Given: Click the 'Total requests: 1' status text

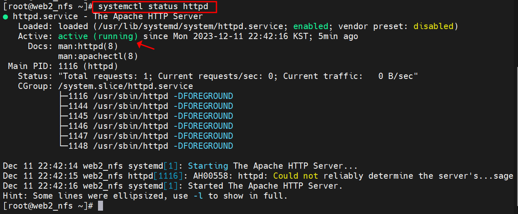Looking at the screenshot, I should point(106,76).
